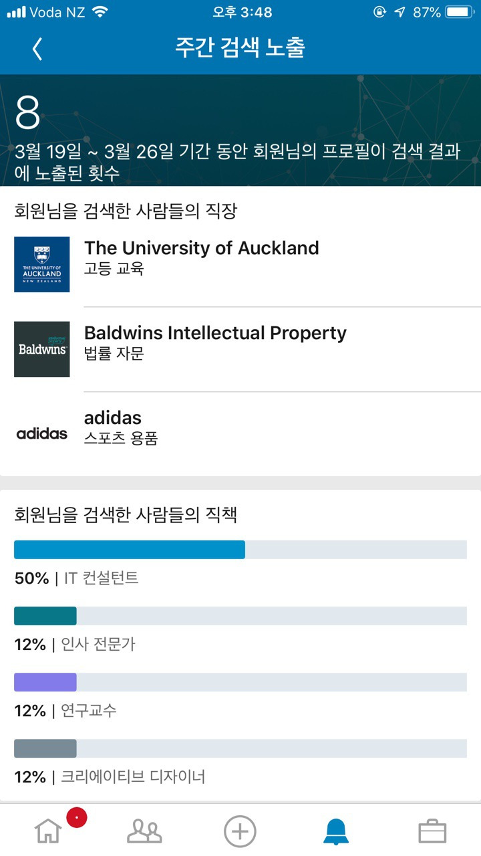This screenshot has height=856, width=481.
Task: Tap the back arrow in header
Action: point(37,49)
